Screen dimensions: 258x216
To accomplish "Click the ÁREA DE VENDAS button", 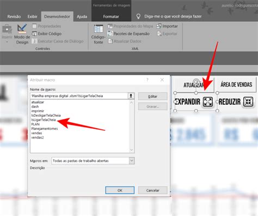I will point(236,85).
